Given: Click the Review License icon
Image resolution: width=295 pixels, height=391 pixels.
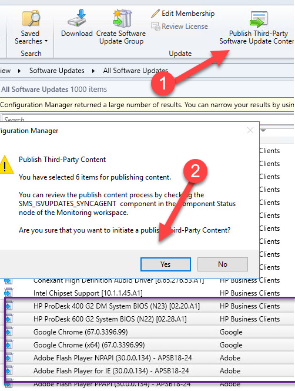Looking at the screenshot, I should point(156,26).
